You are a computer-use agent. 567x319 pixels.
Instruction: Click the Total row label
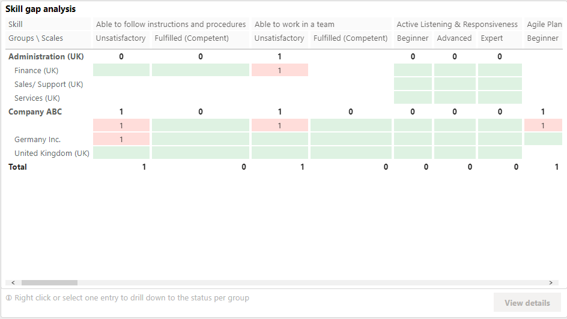click(x=17, y=167)
